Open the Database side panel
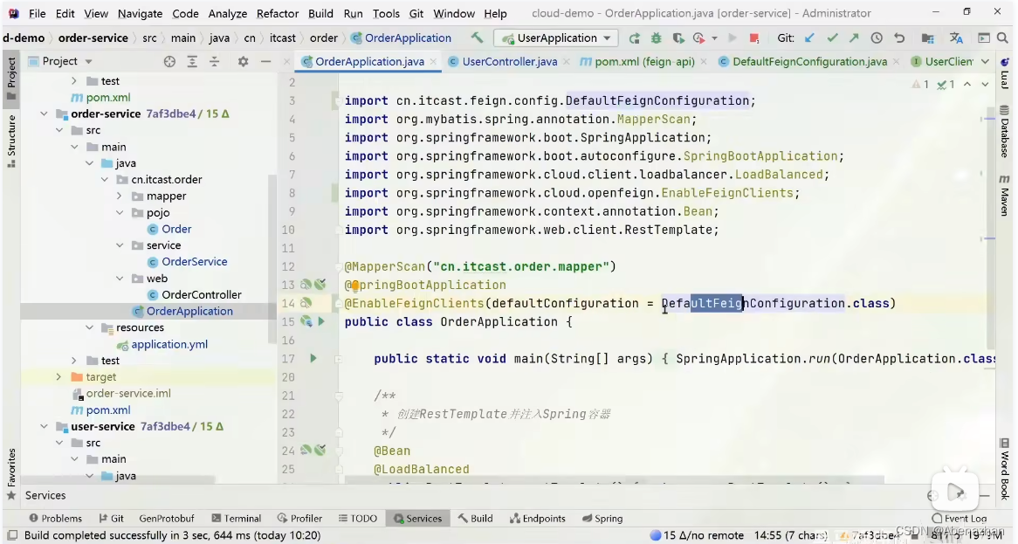 tap(1004, 130)
